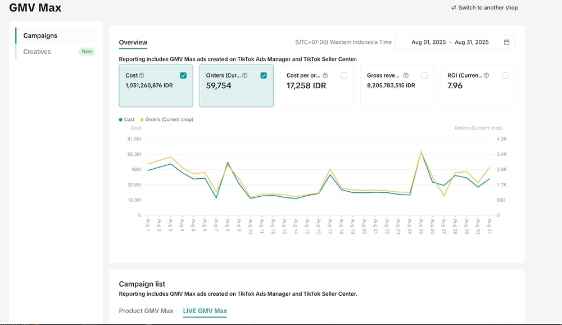Uncheck the Orders metric checkbox

pos(264,75)
